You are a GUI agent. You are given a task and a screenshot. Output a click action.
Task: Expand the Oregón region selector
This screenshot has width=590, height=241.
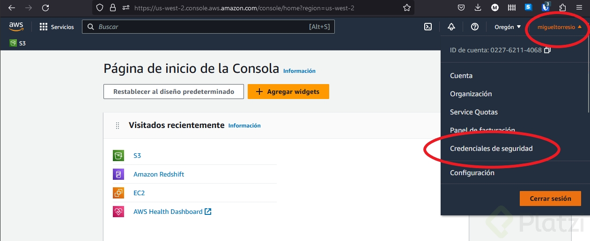tap(508, 27)
